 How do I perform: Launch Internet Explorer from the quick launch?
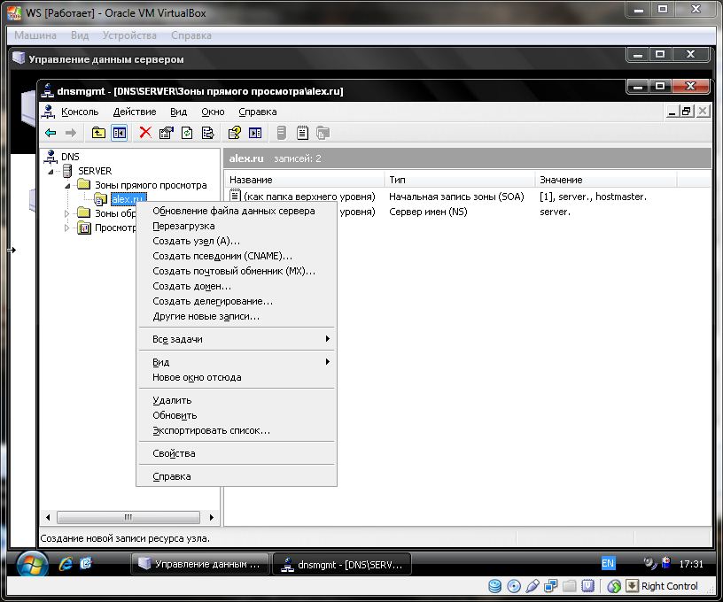[x=66, y=564]
